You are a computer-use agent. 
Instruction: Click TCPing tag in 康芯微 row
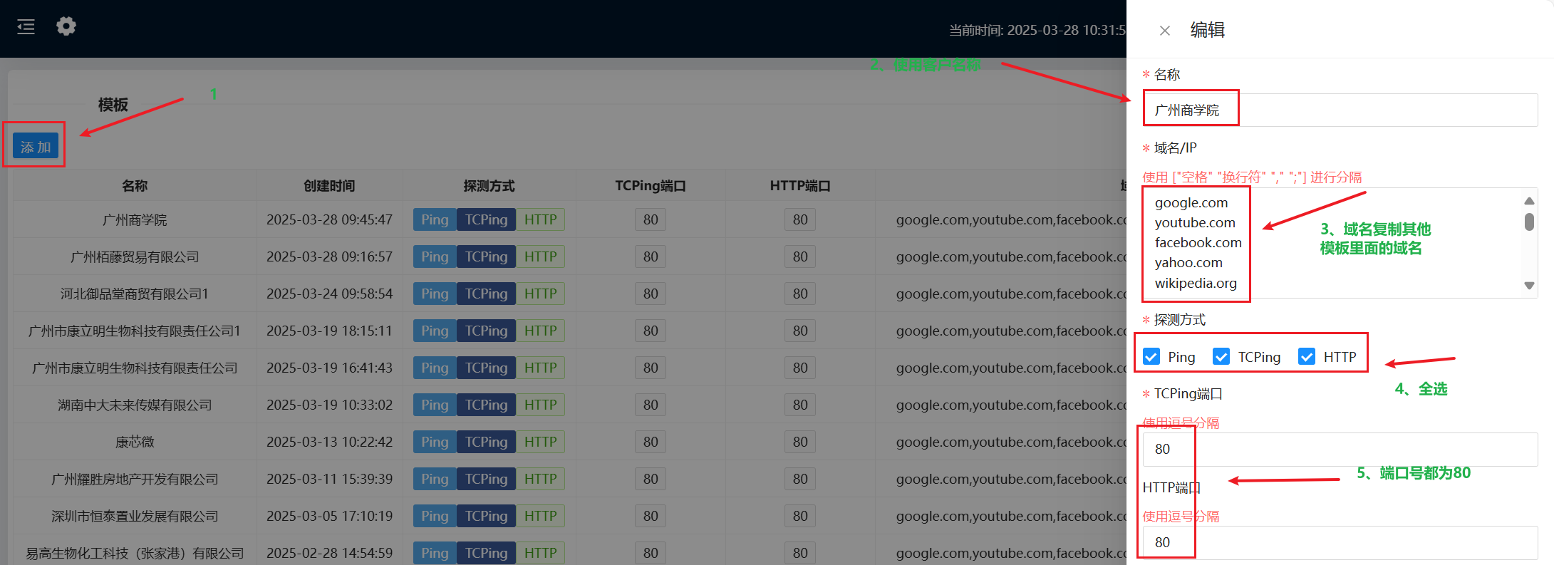(x=486, y=442)
